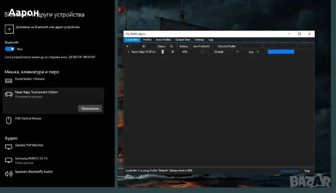Click the Razer Raiju gamepad icon
Image resolution: width=336 pixels, height=193 pixels.
[8, 94]
